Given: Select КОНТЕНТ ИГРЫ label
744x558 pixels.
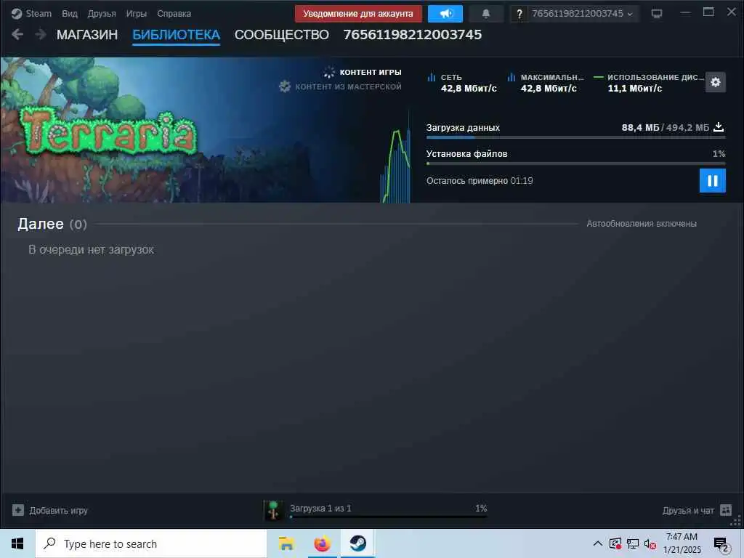Looking at the screenshot, I should (371, 72).
